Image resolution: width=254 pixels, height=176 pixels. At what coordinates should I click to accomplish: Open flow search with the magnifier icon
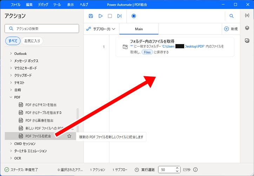[232, 16]
